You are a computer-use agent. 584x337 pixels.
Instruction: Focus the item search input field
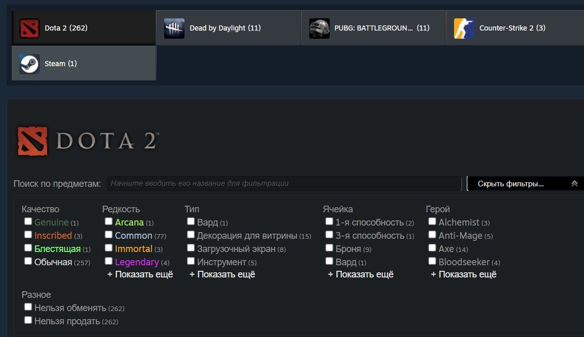tap(284, 183)
